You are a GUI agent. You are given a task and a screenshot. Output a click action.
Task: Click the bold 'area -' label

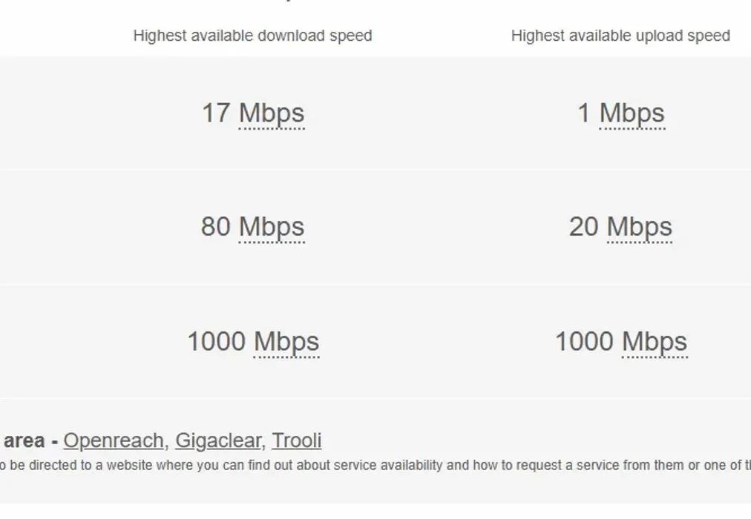30,440
